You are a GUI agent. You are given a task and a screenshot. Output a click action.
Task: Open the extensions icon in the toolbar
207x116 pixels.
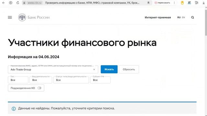196,3
